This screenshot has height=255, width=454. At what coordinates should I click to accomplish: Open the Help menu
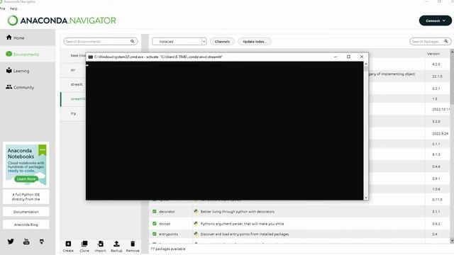tap(13, 8)
